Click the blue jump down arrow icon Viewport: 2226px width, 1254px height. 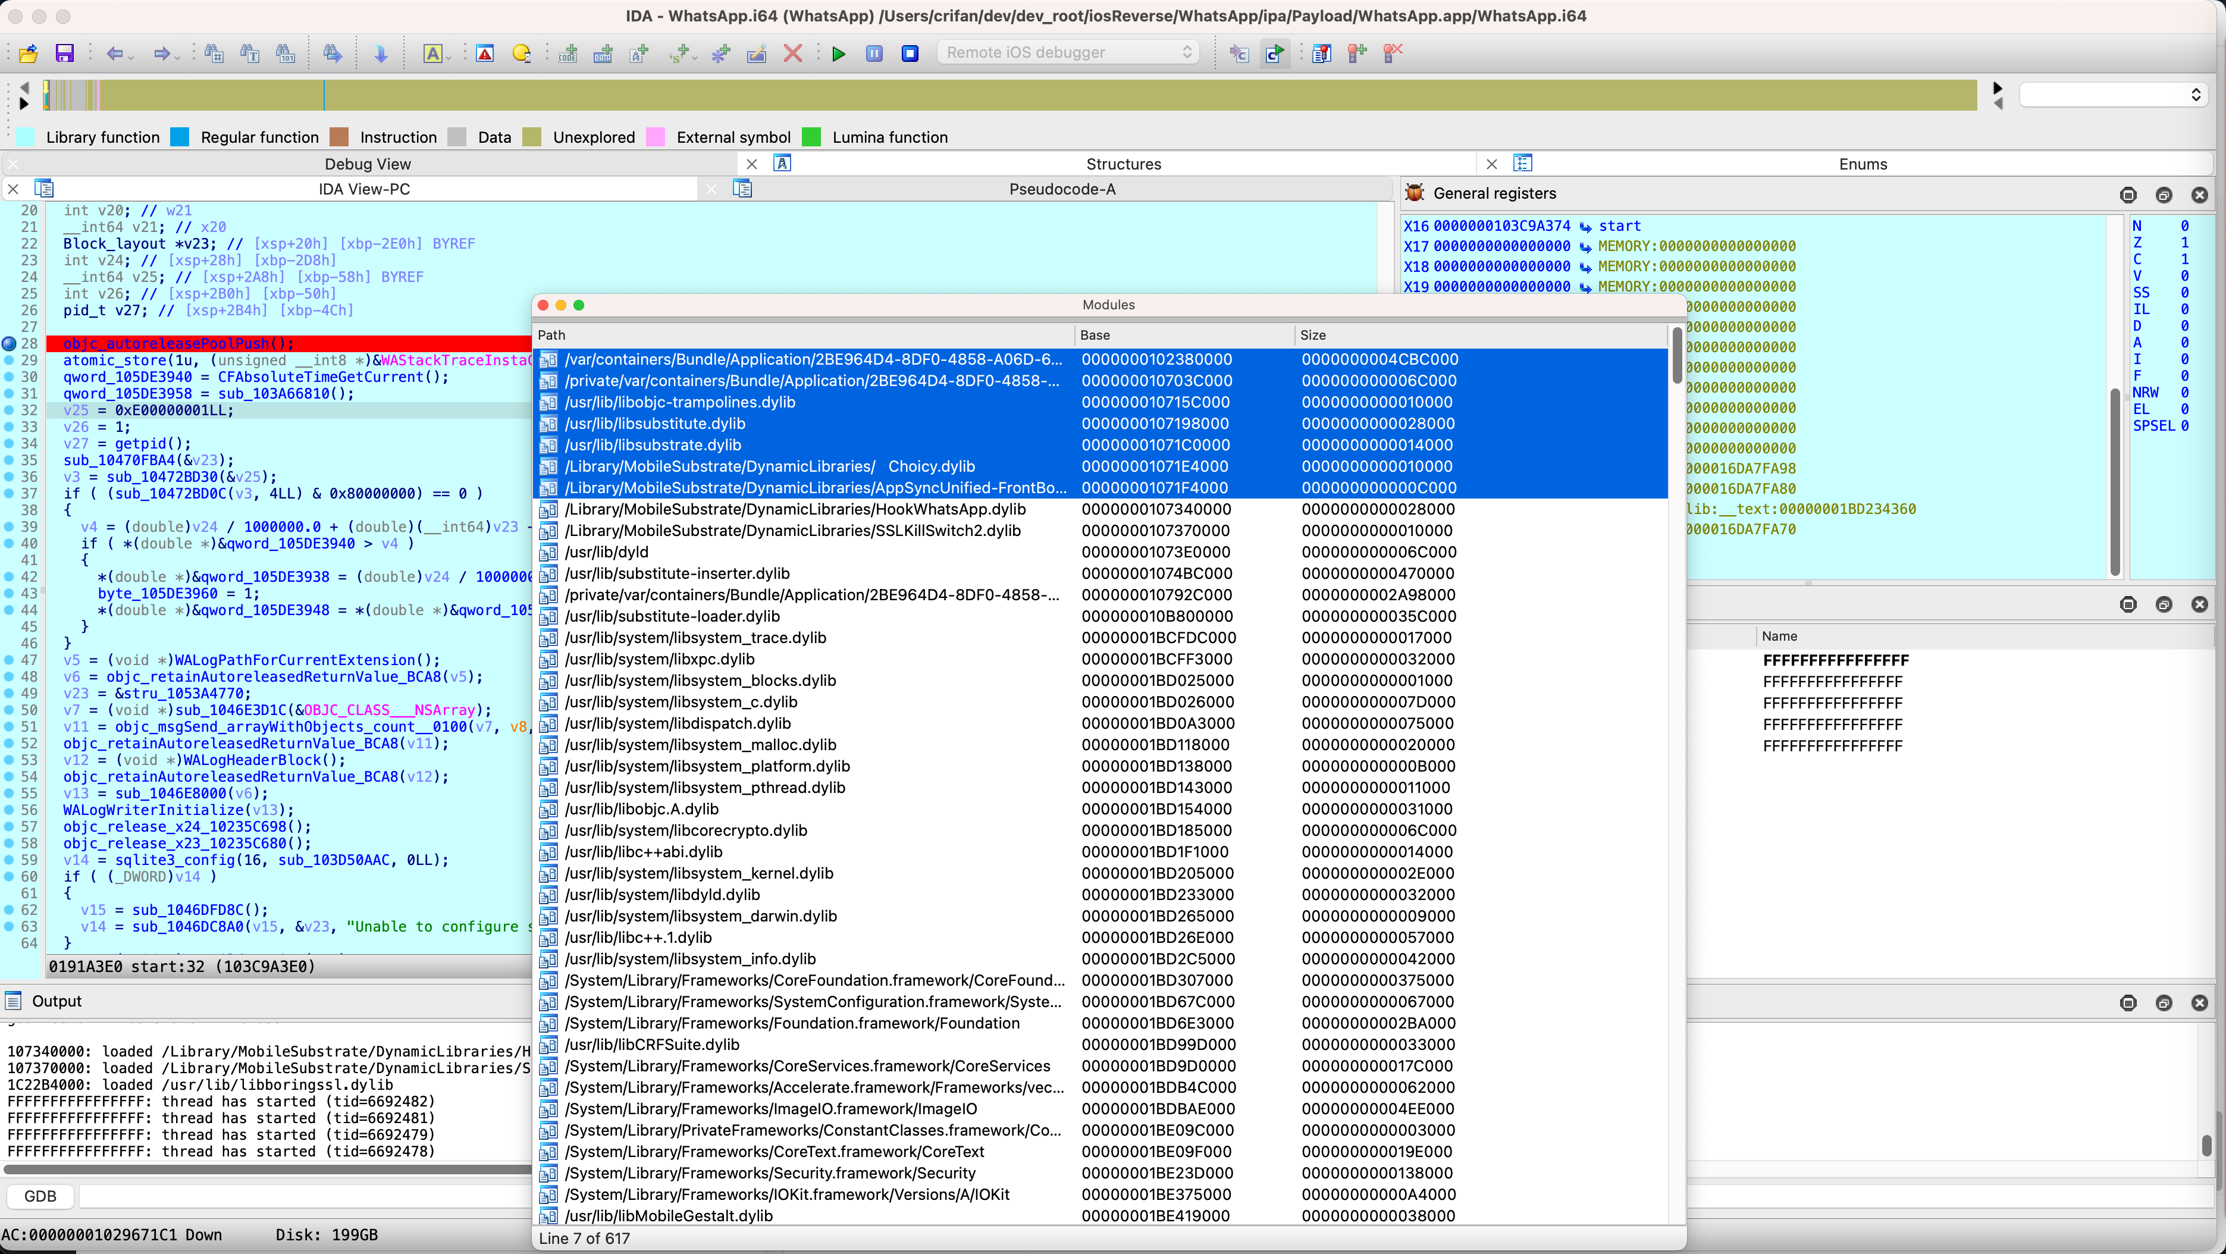380,54
